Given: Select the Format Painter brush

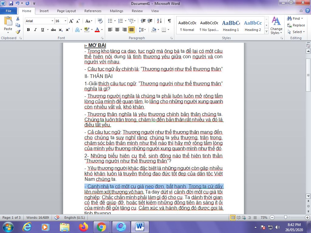Looking at the screenshot, I should pyautogui.click(x=18, y=32).
